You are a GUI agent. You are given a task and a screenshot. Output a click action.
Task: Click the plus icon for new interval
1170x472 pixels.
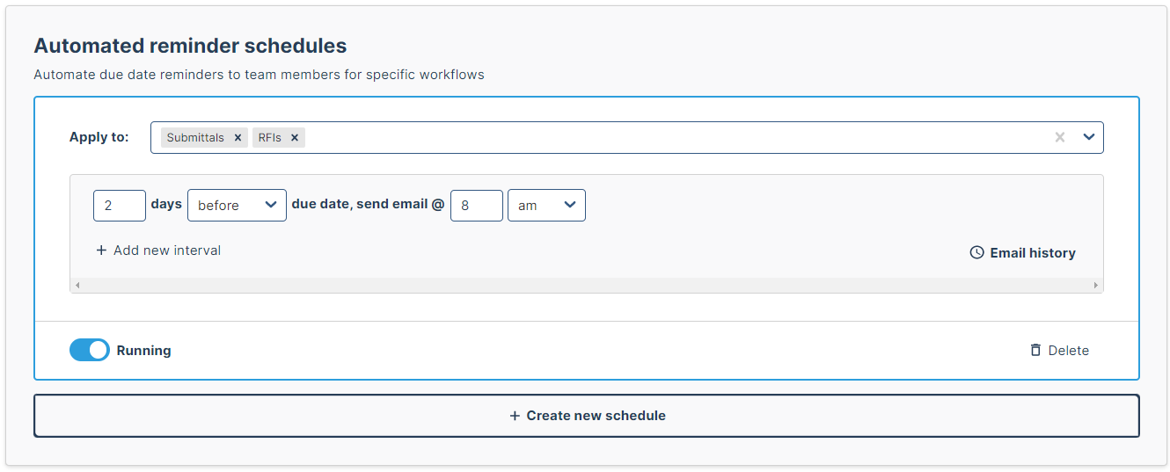click(101, 251)
